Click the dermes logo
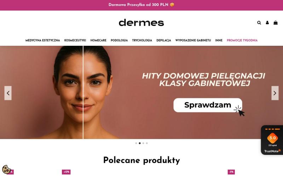 pos(141,23)
